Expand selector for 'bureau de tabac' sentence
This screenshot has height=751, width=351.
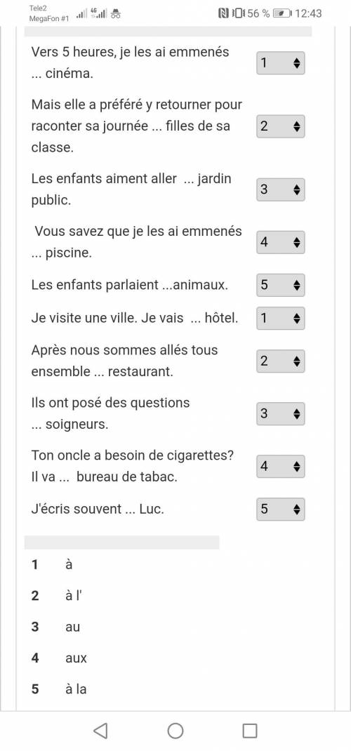point(281,467)
